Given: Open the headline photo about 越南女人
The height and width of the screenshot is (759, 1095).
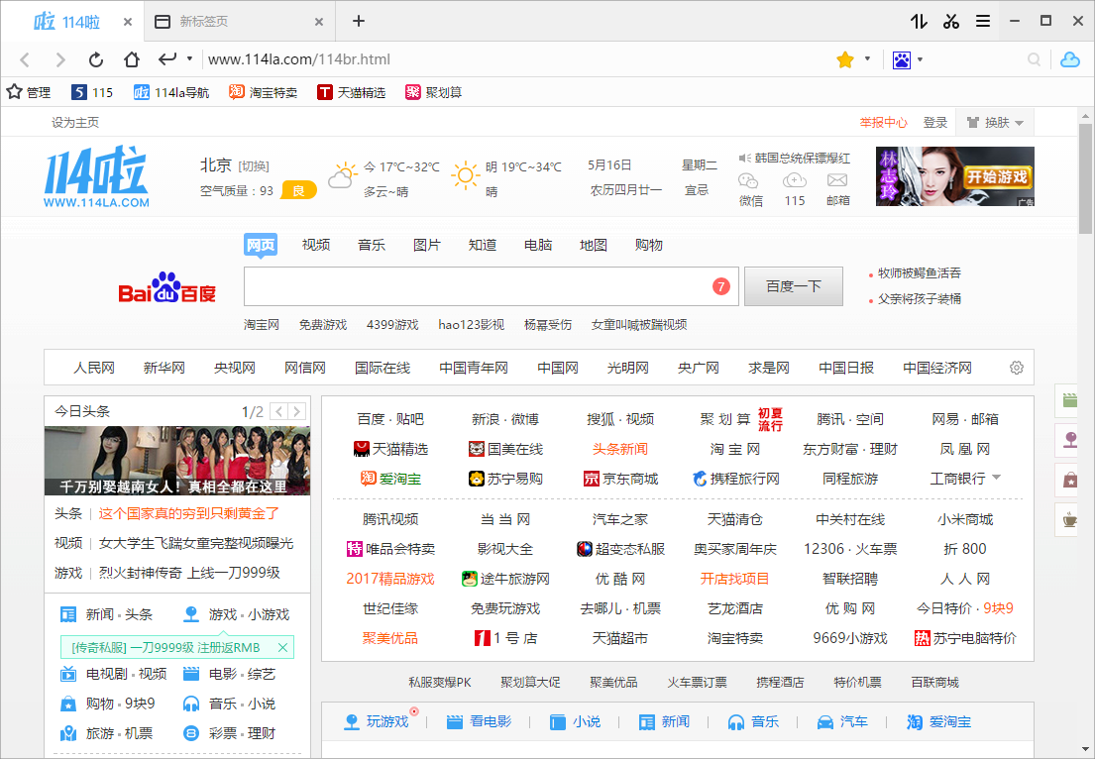Looking at the screenshot, I should [x=177, y=461].
